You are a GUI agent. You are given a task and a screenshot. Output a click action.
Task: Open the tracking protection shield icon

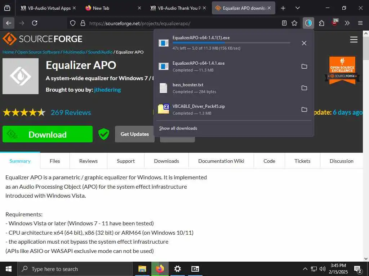tap(73, 23)
